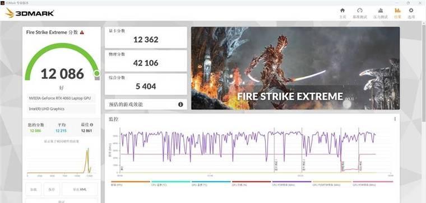426x203 pixels.
Task: Click the info icon next to estimated game performance
Action: click(x=180, y=105)
